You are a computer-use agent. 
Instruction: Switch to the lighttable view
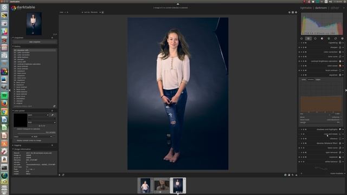[x=306, y=8]
